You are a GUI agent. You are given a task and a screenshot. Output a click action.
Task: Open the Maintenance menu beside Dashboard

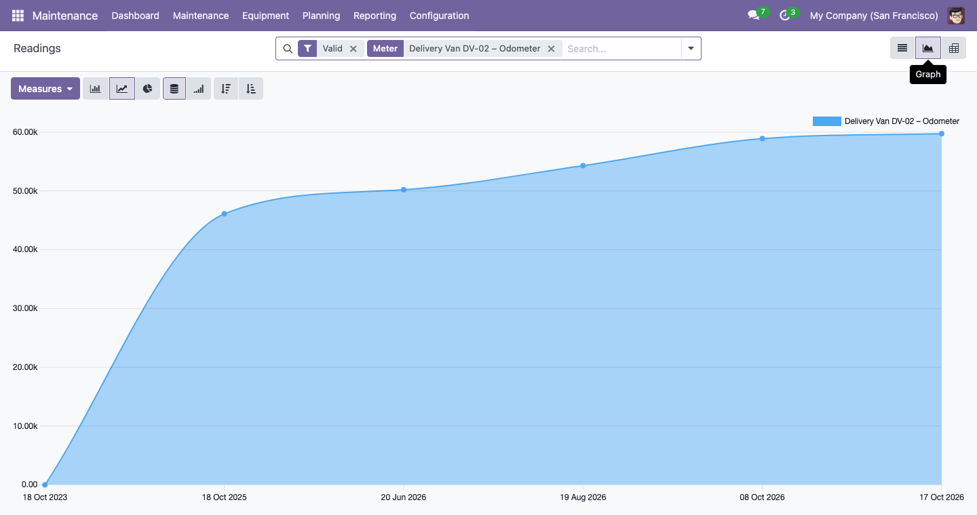pyautogui.click(x=201, y=16)
